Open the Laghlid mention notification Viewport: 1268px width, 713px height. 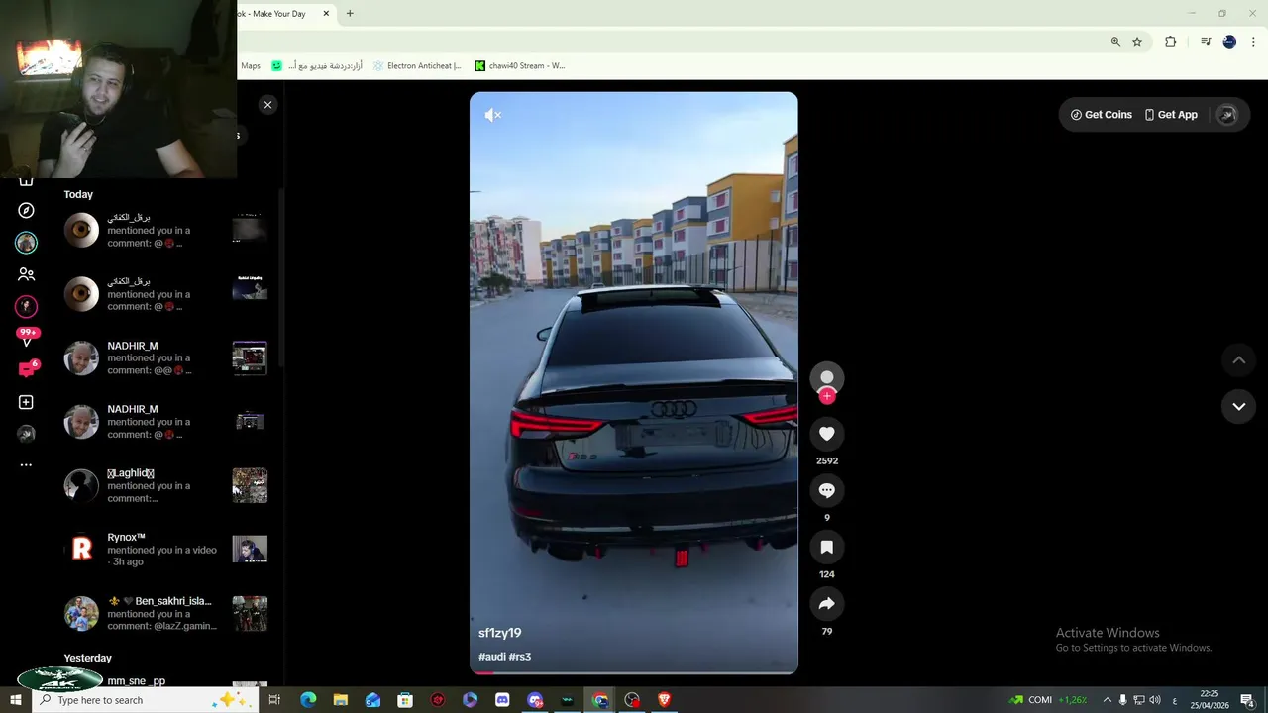[x=164, y=486]
